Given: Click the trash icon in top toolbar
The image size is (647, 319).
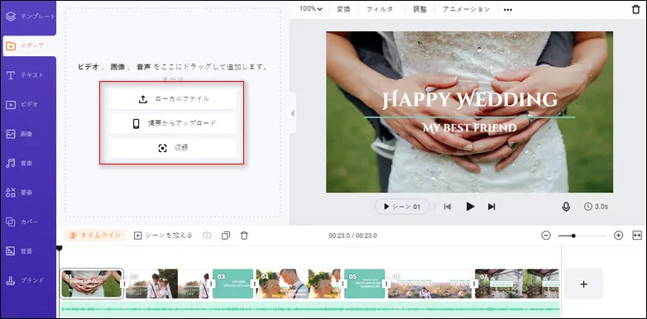Looking at the screenshot, I should pos(636,9).
